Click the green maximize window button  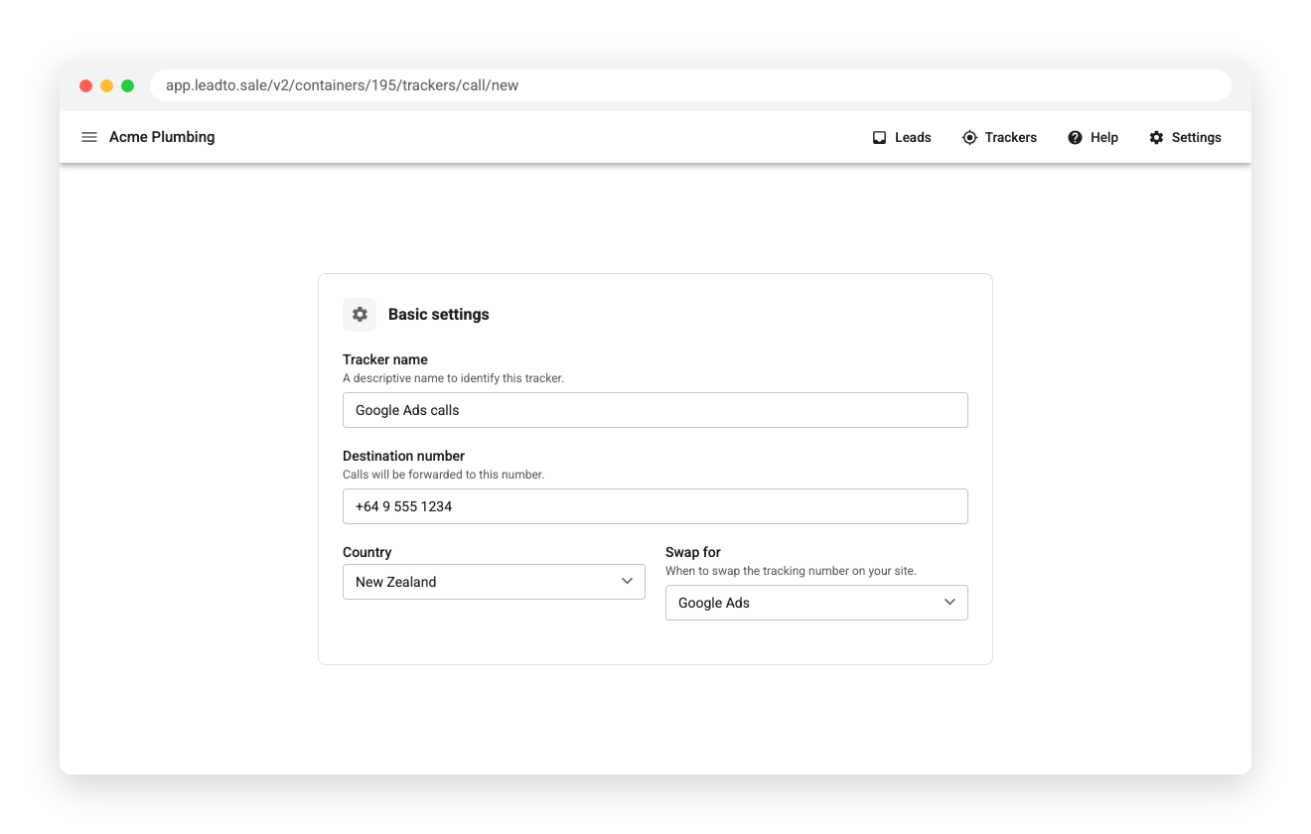coord(128,86)
